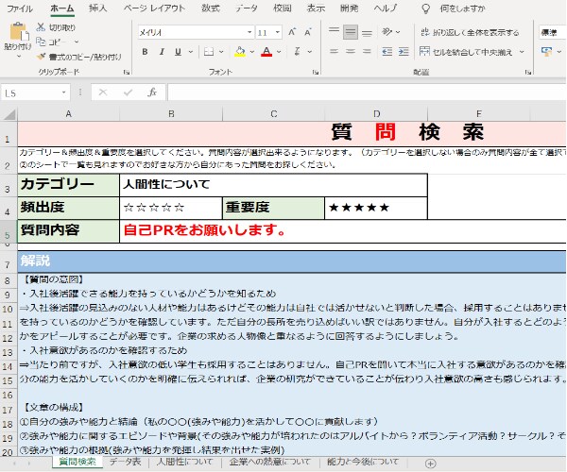Image resolution: width=567 pixels, height=472 pixels.
Task: Align text right
Action: click(367, 52)
